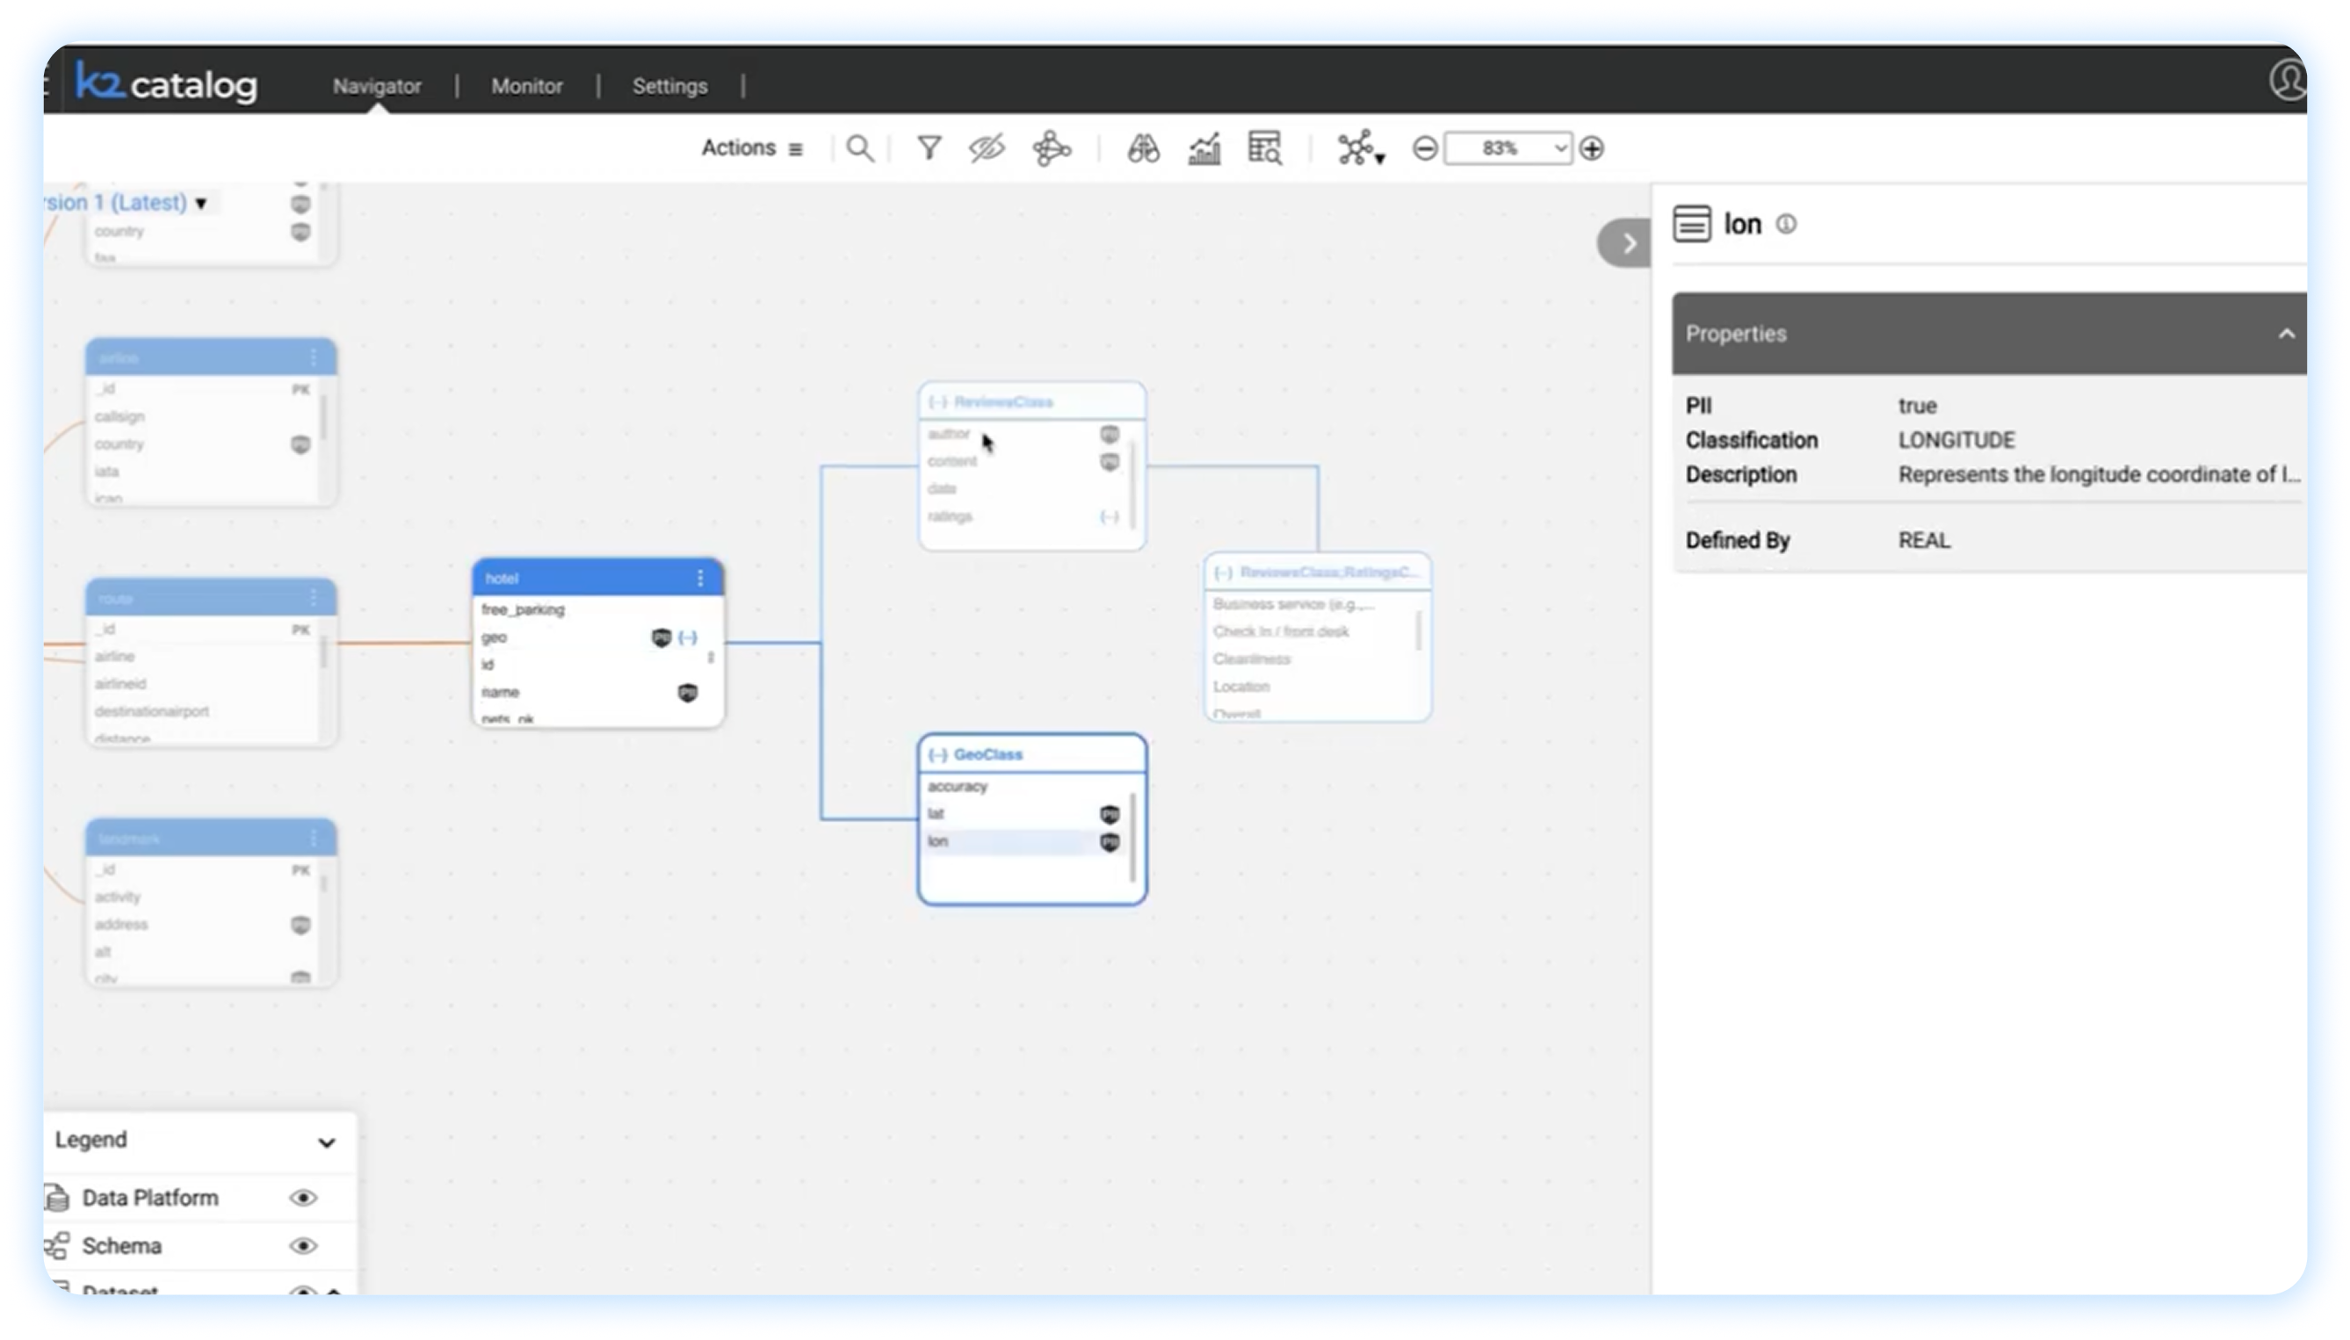Screen dimensions: 2350x1340
Task: Click the PII shield on lon row
Action: pyautogui.click(x=1110, y=842)
